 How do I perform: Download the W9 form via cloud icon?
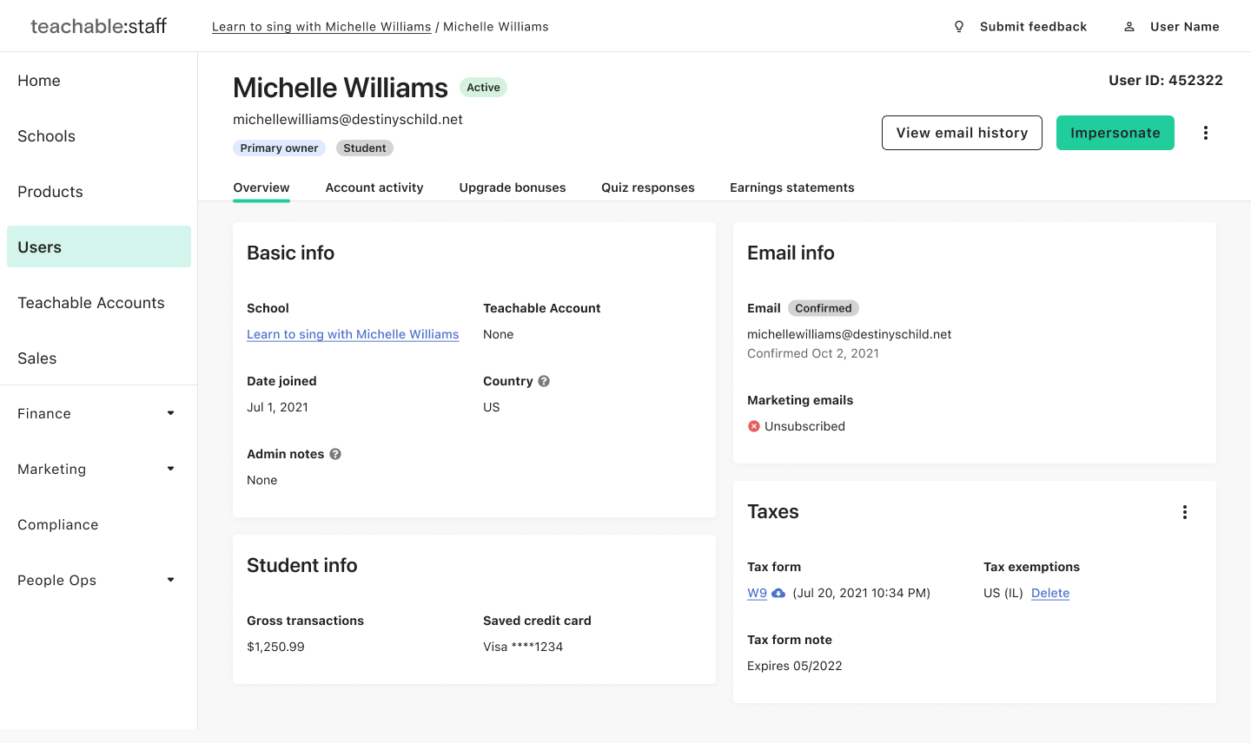778,593
